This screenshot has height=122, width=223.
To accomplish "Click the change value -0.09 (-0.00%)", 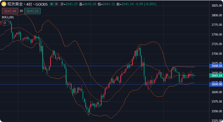I will (x=145, y=4).
